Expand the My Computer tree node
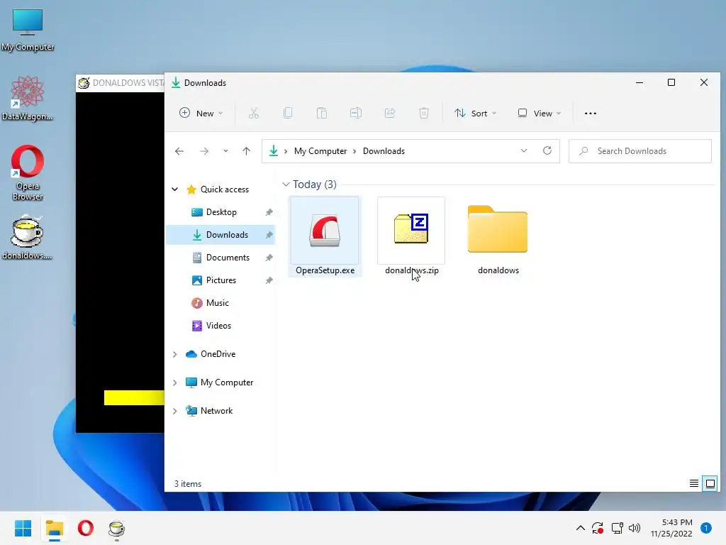726x545 pixels. (175, 382)
